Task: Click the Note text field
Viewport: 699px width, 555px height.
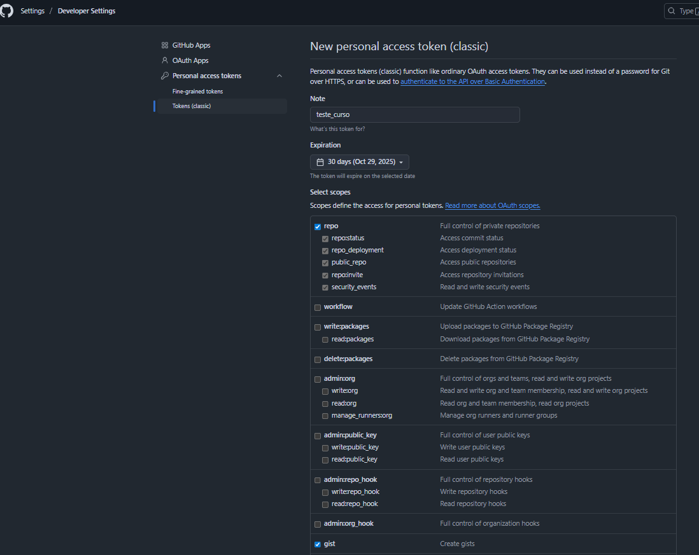Action: tap(414, 114)
